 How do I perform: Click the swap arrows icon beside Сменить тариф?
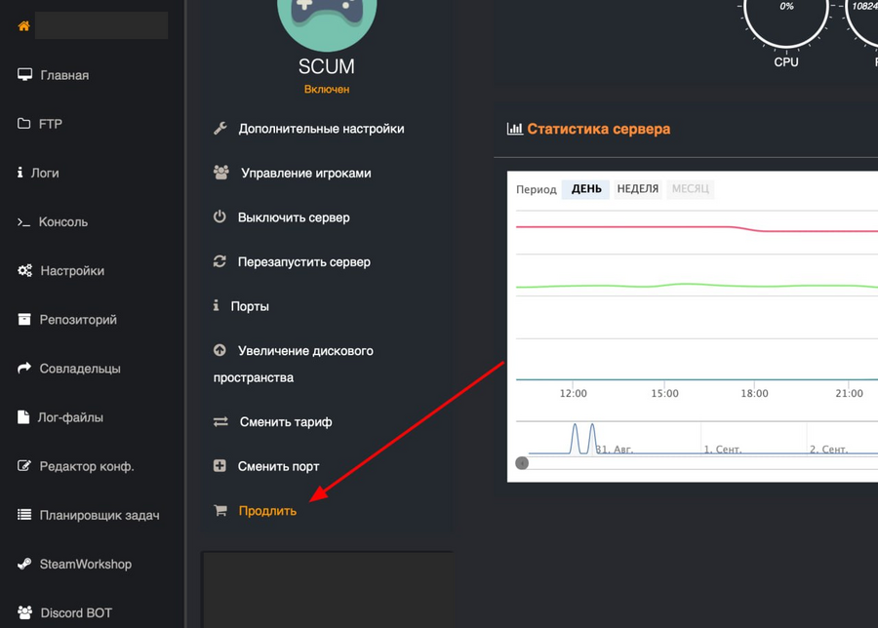(x=220, y=422)
